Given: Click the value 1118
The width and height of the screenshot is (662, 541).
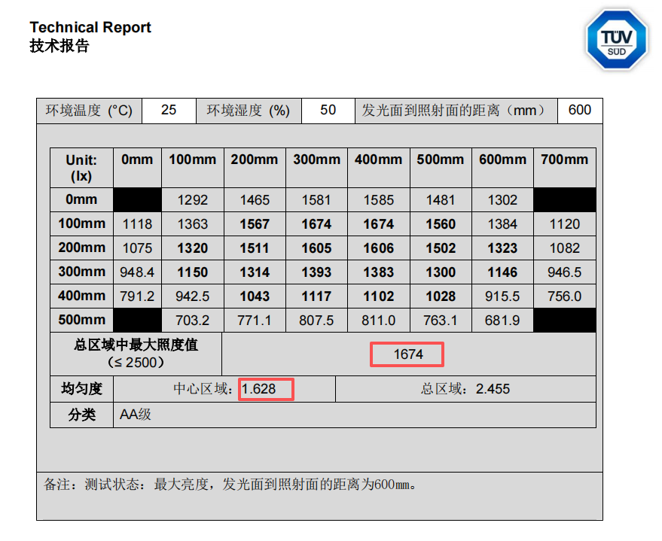Looking at the screenshot, I should (x=137, y=224).
